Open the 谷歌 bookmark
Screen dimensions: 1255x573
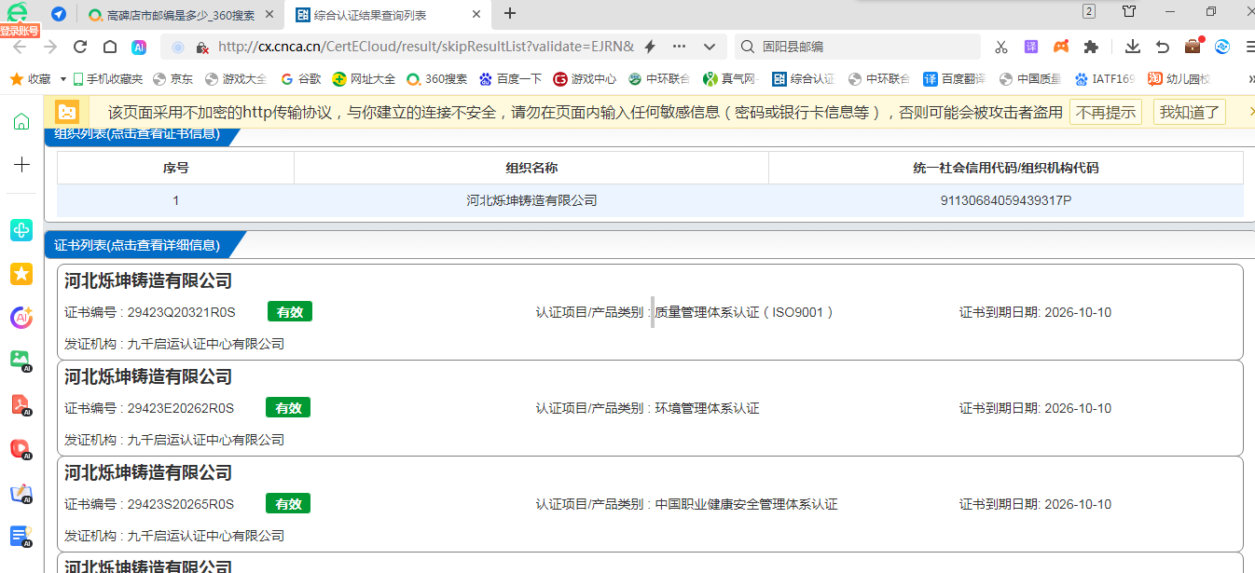coord(300,79)
